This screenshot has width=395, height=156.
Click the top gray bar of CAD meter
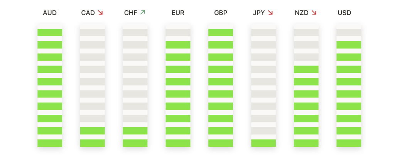(x=93, y=32)
